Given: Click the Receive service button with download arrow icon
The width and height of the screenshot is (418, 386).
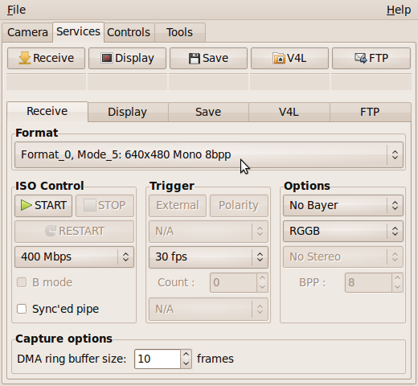Looking at the screenshot, I should [46, 58].
